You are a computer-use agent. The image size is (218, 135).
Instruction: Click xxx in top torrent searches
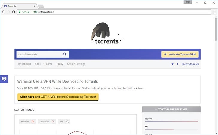[146, 126]
